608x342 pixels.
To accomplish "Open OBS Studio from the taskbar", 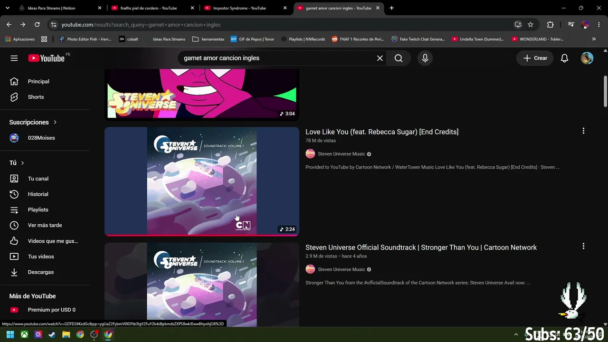I will [94, 334].
